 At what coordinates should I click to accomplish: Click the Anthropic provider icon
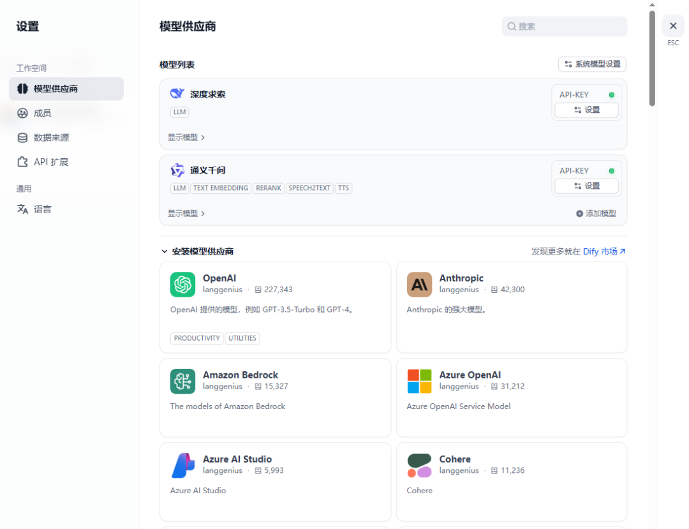click(419, 285)
